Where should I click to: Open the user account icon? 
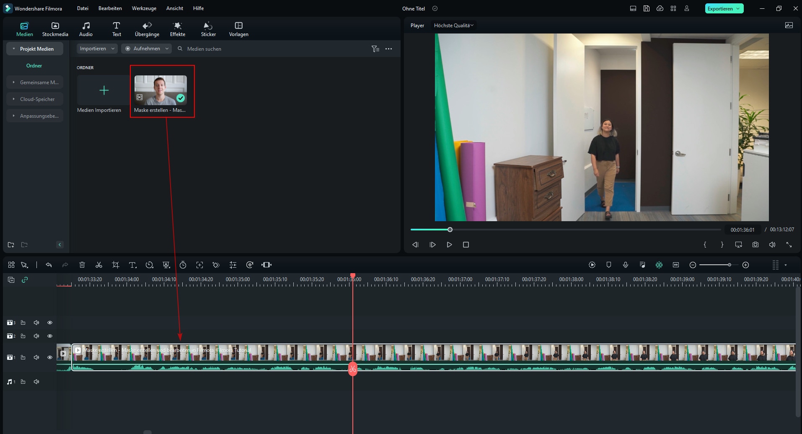coord(687,8)
